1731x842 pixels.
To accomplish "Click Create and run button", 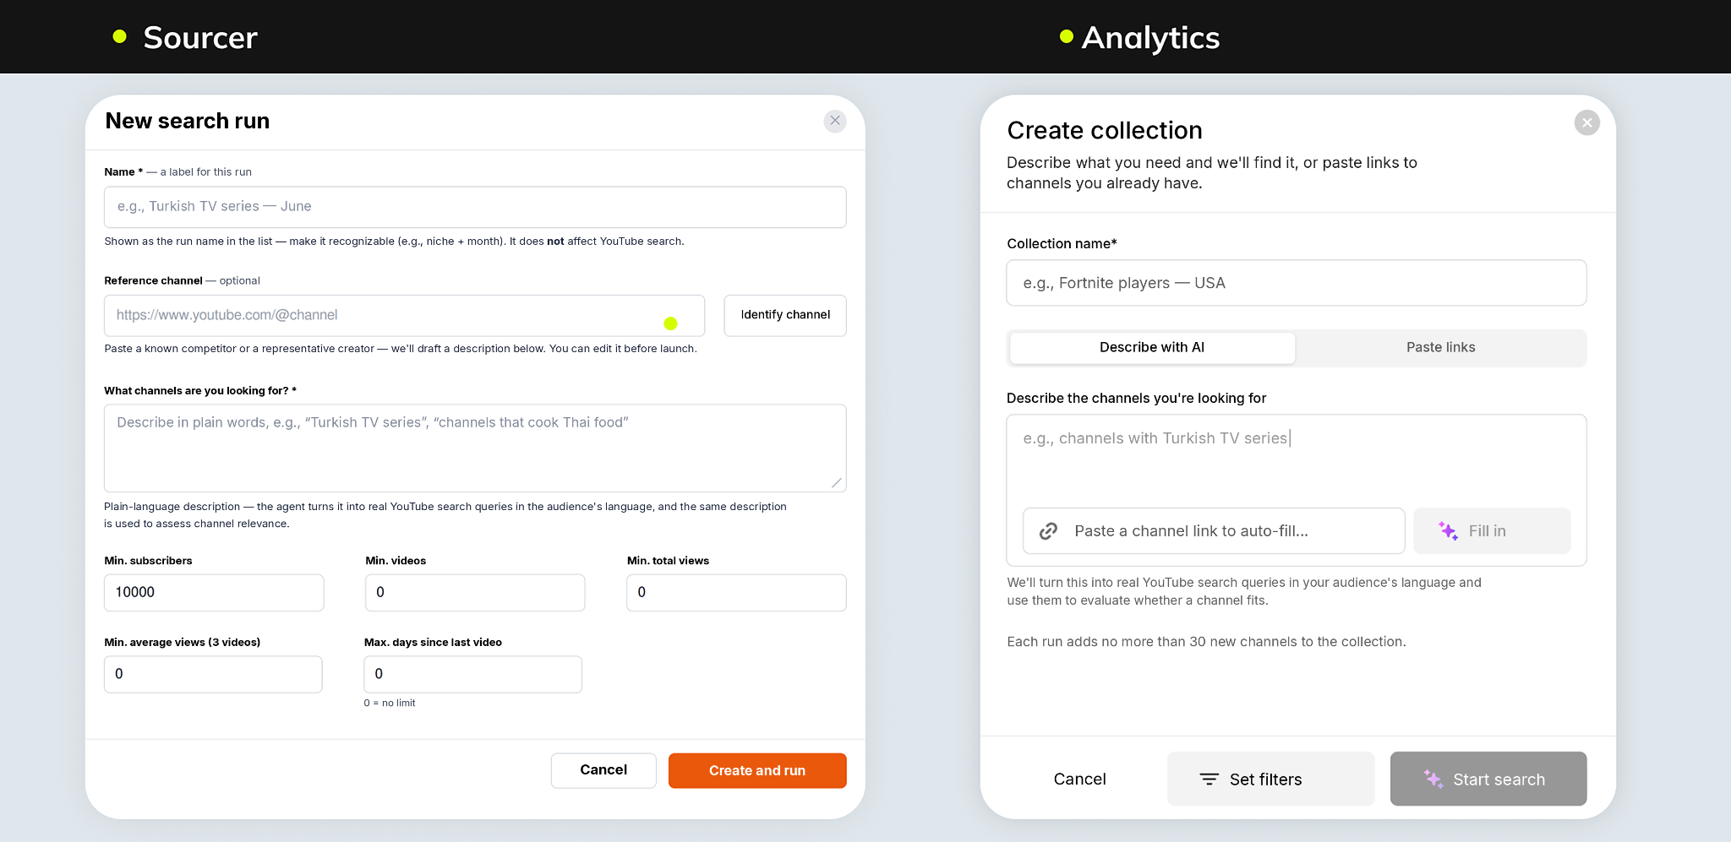I will 757,771.
